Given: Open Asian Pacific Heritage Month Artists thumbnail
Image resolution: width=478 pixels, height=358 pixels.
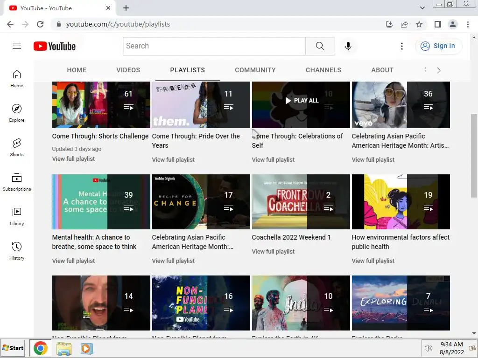Looking at the screenshot, I should point(401,105).
